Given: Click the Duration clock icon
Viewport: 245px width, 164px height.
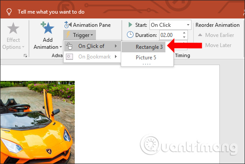Looking at the screenshot, I should [x=130, y=35].
